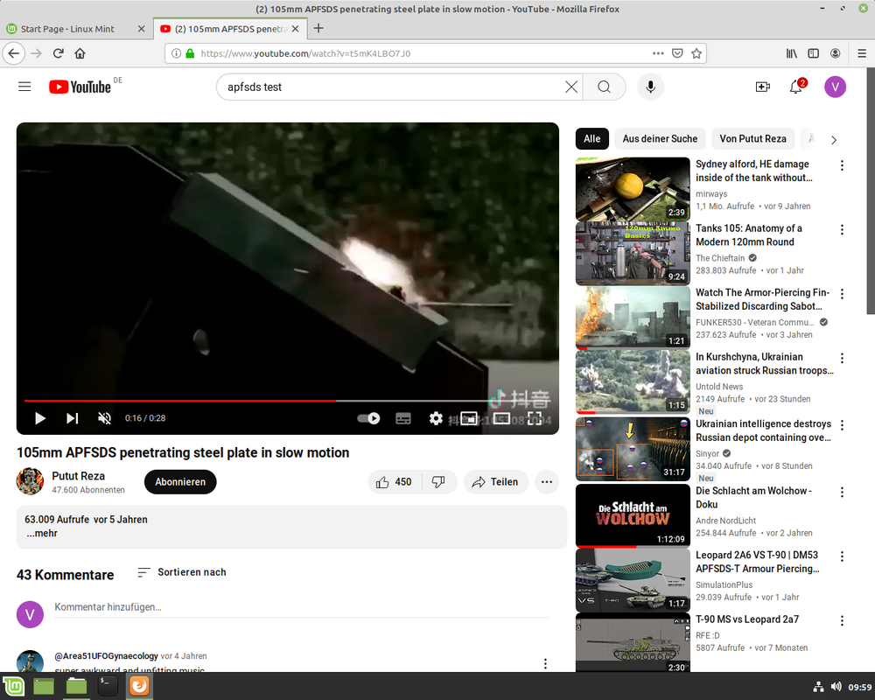The height and width of the screenshot is (700, 875).
Task: Toggle theater mode in the player
Action: pyautogui.click(x=501, y=418)
